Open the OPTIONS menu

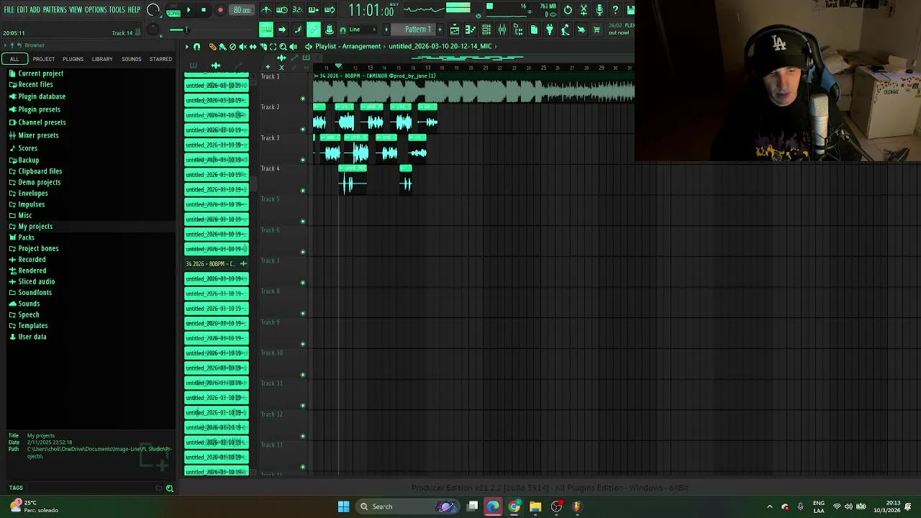click(96, 9)
